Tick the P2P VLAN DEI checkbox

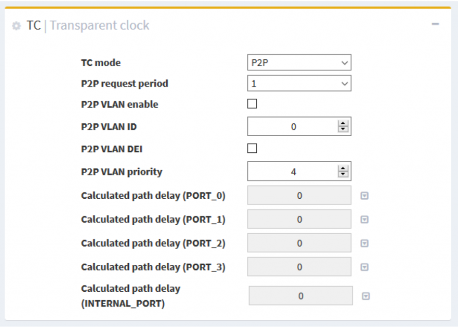[x=252, y=148]
